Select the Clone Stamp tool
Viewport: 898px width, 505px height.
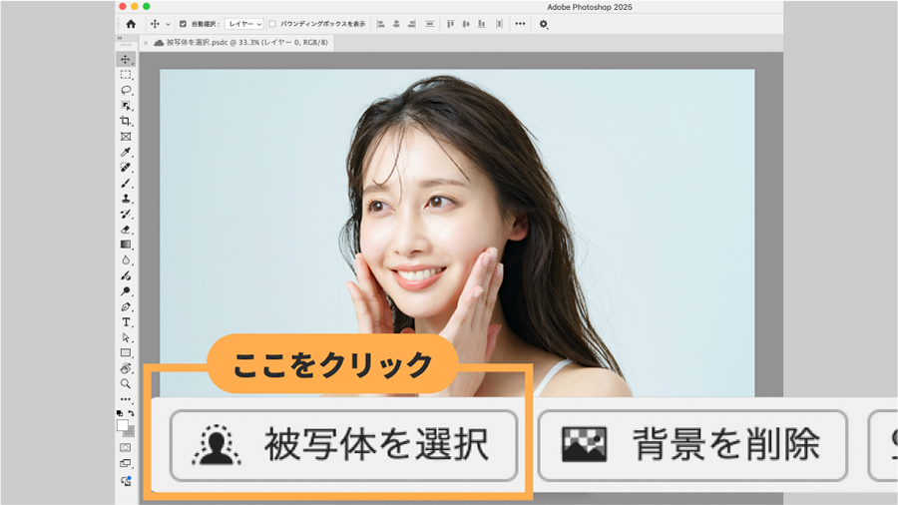(x=126, y=199)
